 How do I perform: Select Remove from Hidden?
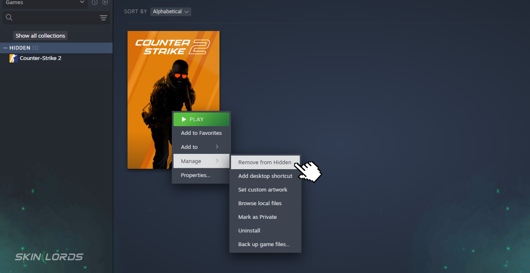[x=265, y=162]
